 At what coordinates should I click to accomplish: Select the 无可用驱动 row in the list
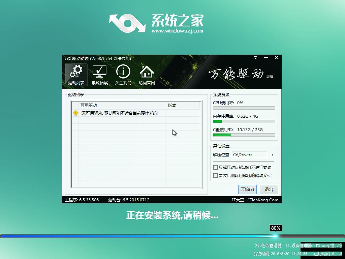(136, 113)
